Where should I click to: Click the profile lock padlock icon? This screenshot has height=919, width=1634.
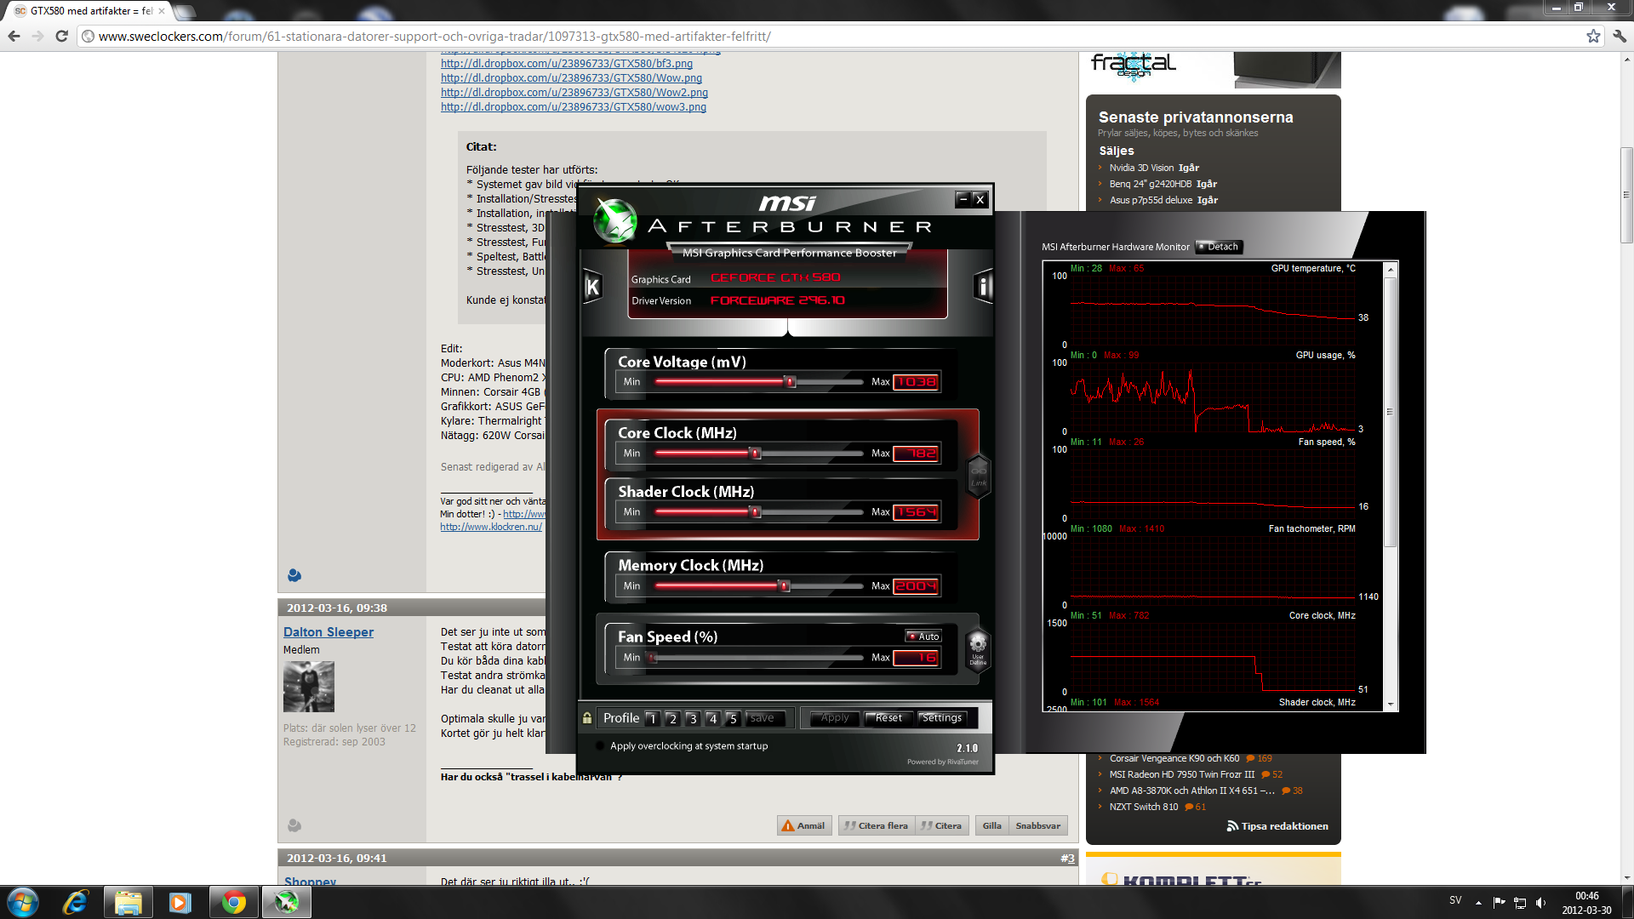(x=587, y=718)
